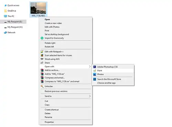This screenshot has height=127, width=172.
Task: Click the Unlocker wand icon
Action: pyautogui.click(x=42, y=86)
